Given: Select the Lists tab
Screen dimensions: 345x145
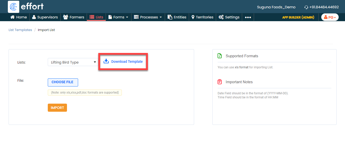Looking at the screenshot, I should point(96,17).
